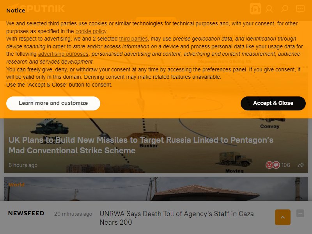Open the user account profile icon
Viewport: 312px width, 234px height.
coord(269,9)
